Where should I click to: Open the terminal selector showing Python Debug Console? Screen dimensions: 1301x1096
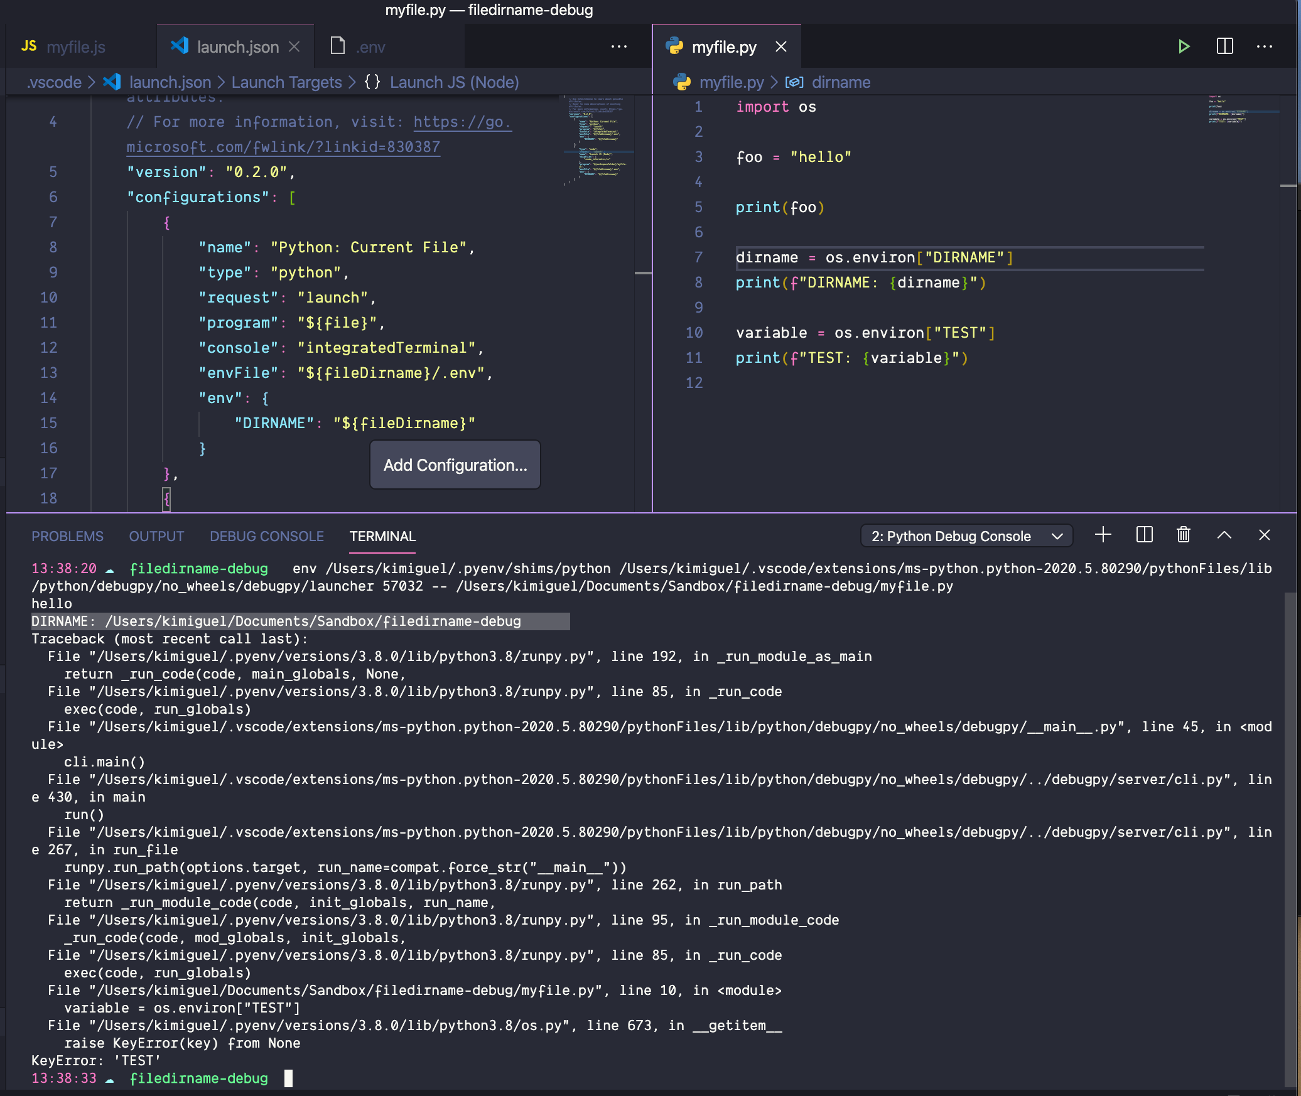(x=966, y=535)
